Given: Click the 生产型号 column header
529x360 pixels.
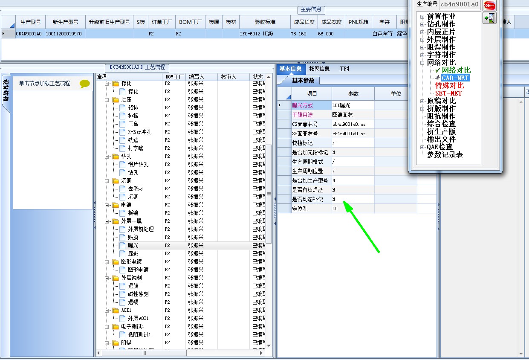Looking at the screenshot, I should (30, 22).
